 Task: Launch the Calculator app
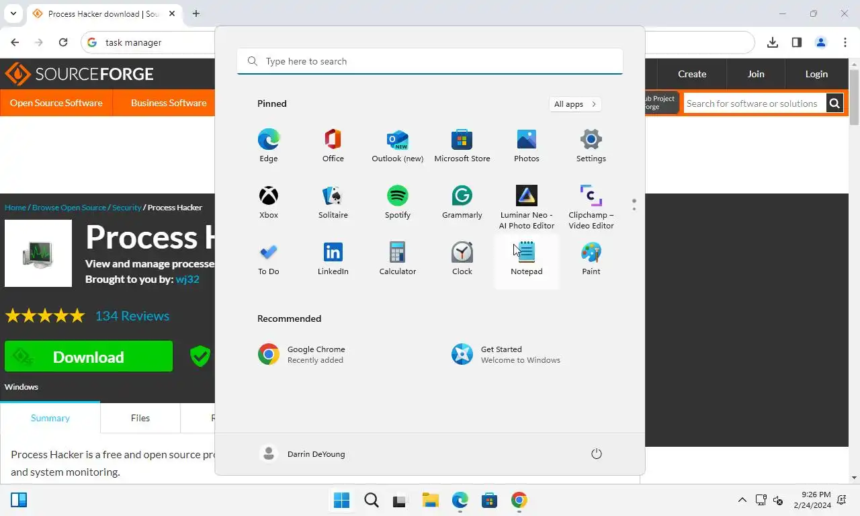[398, 259]
